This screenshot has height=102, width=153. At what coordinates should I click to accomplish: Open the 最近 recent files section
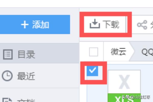pyautogui.click(x=40, y=76)
